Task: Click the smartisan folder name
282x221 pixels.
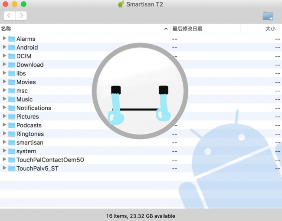Action: coord(30,142)
